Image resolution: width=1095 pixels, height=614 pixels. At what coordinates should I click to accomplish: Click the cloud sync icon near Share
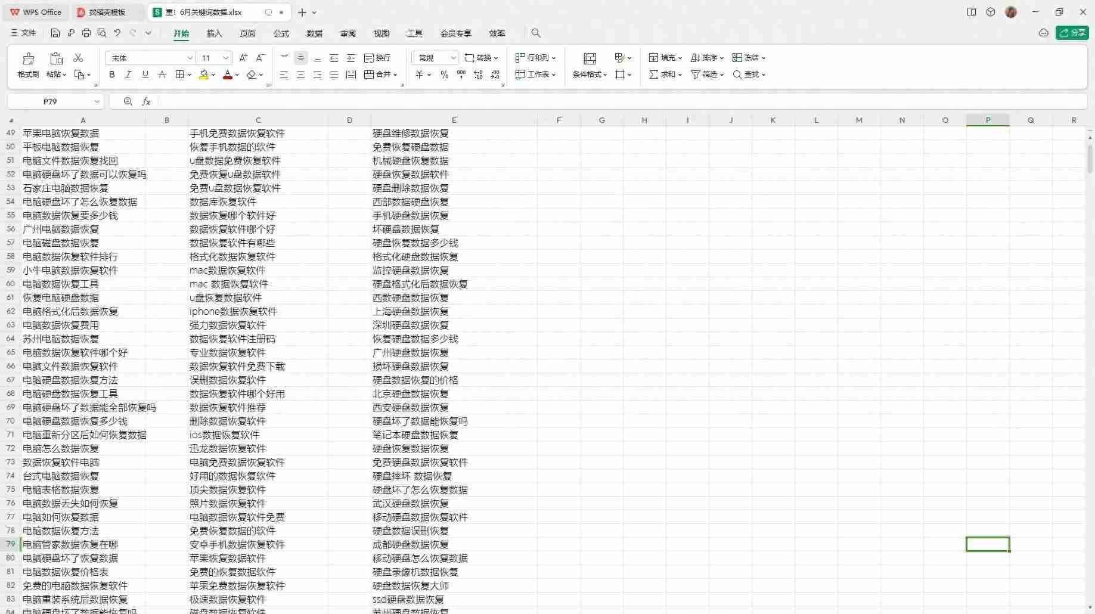click(1043, 33)
